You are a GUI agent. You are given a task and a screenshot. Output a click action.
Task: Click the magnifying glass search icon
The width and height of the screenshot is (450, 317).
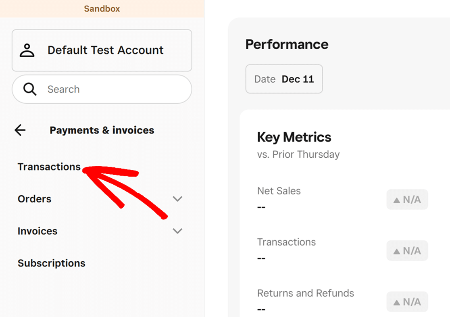click(29, 89)
